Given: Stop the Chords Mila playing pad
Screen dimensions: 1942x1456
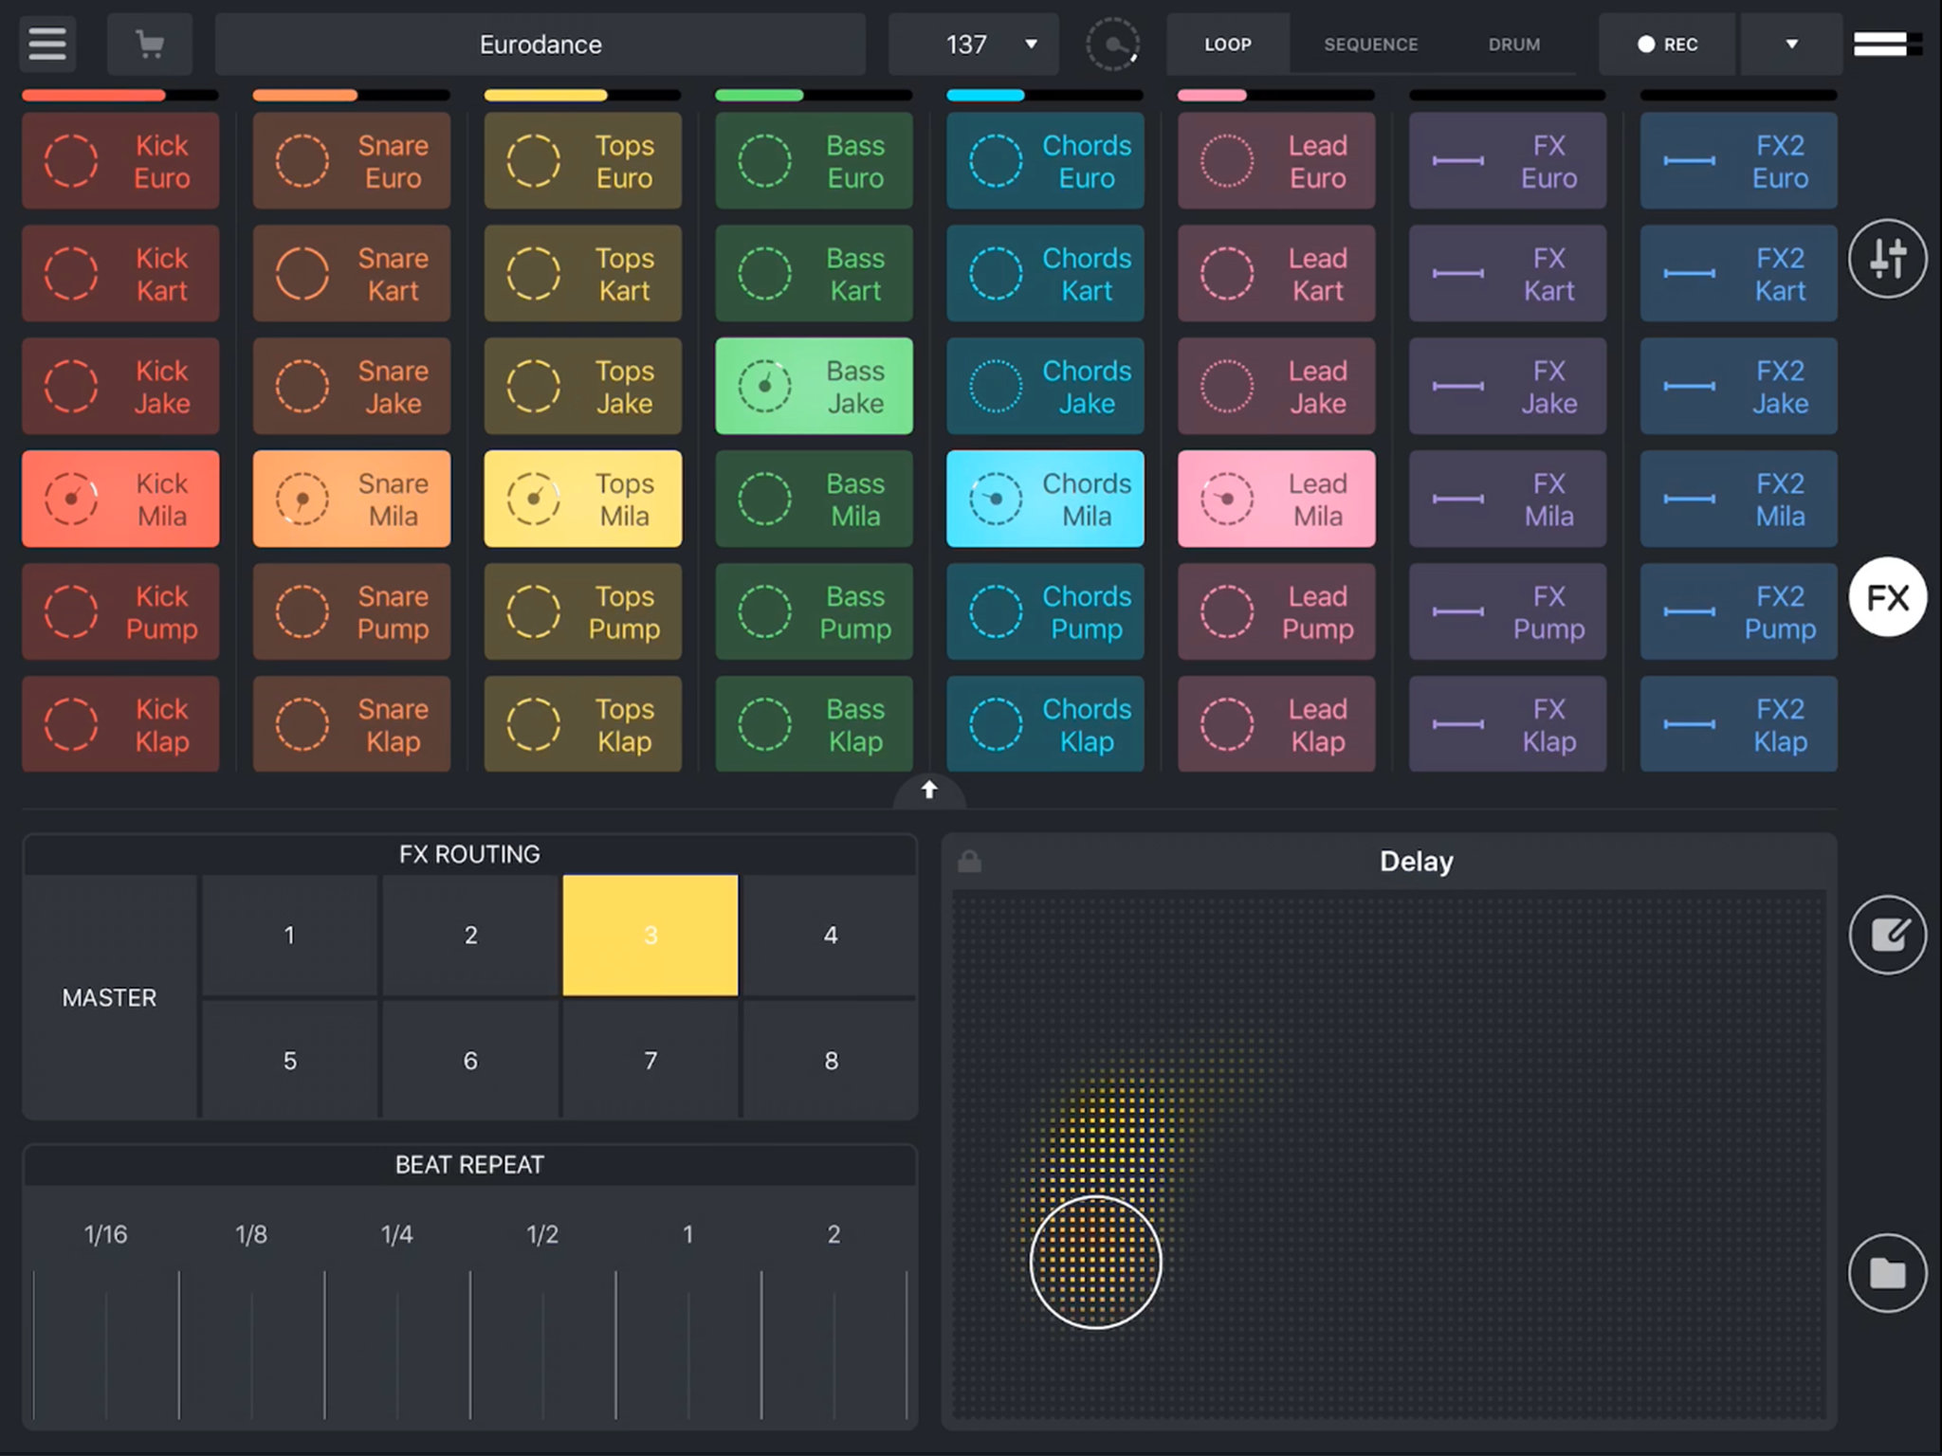Looking at the screenshot, I should [1045, 499].
